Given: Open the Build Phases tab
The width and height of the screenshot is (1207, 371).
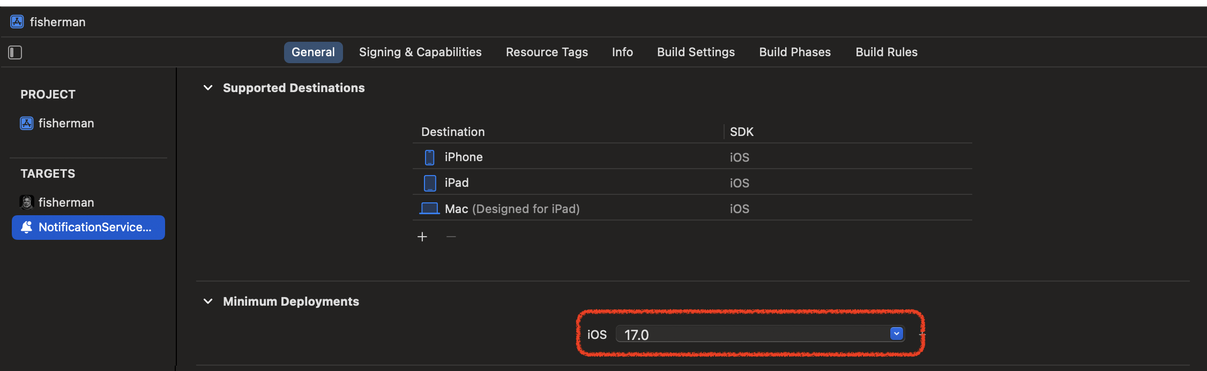Looking at the screenshot, I should 795,52.
